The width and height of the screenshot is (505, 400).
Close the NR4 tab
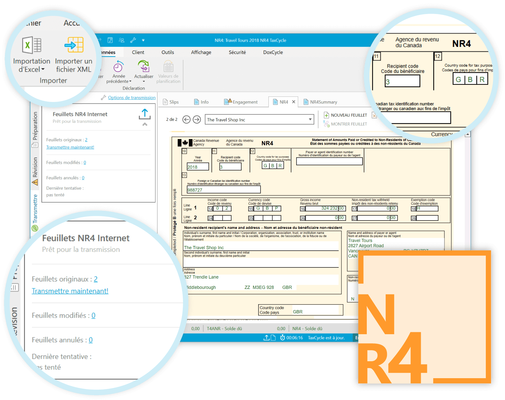pyautogui.click(x=294, y=102)
